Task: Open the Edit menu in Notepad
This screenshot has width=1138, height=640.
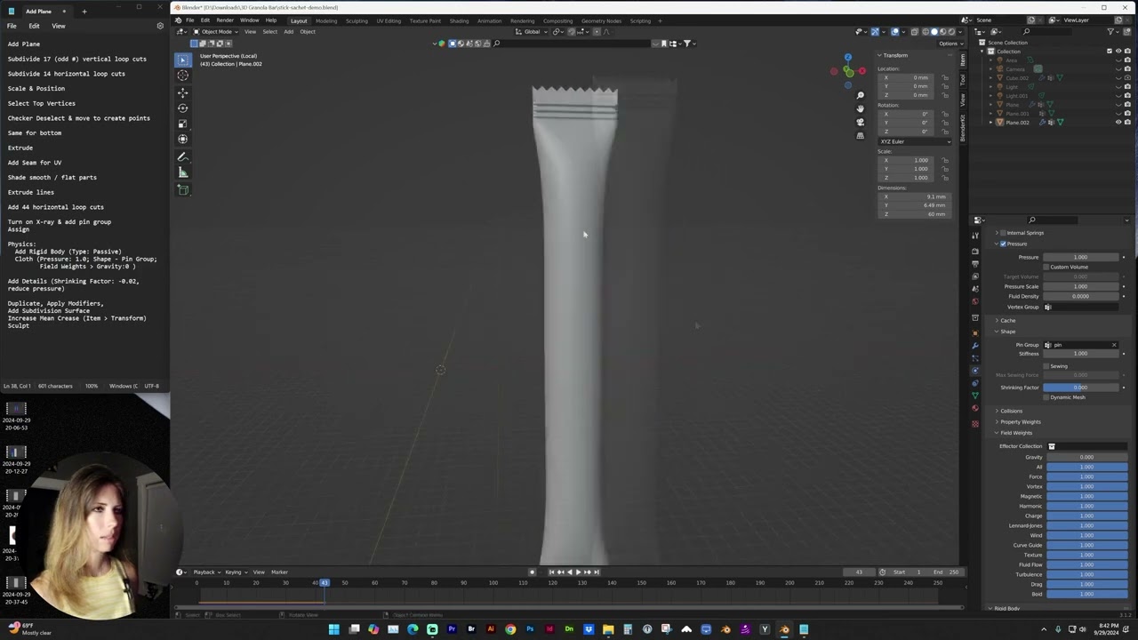Action: coord(35,26)
